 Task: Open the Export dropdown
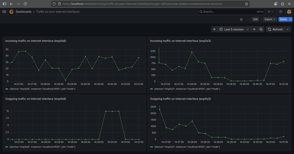pos(270,19)
